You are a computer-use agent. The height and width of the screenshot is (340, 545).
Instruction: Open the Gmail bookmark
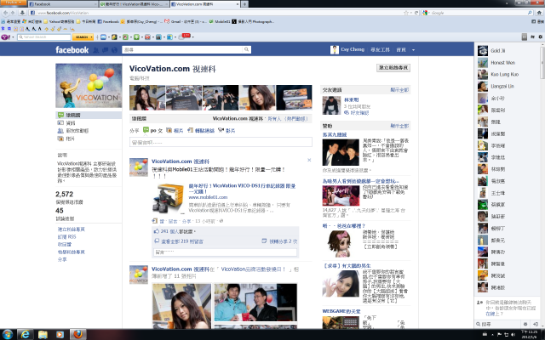tap(185, 21)
